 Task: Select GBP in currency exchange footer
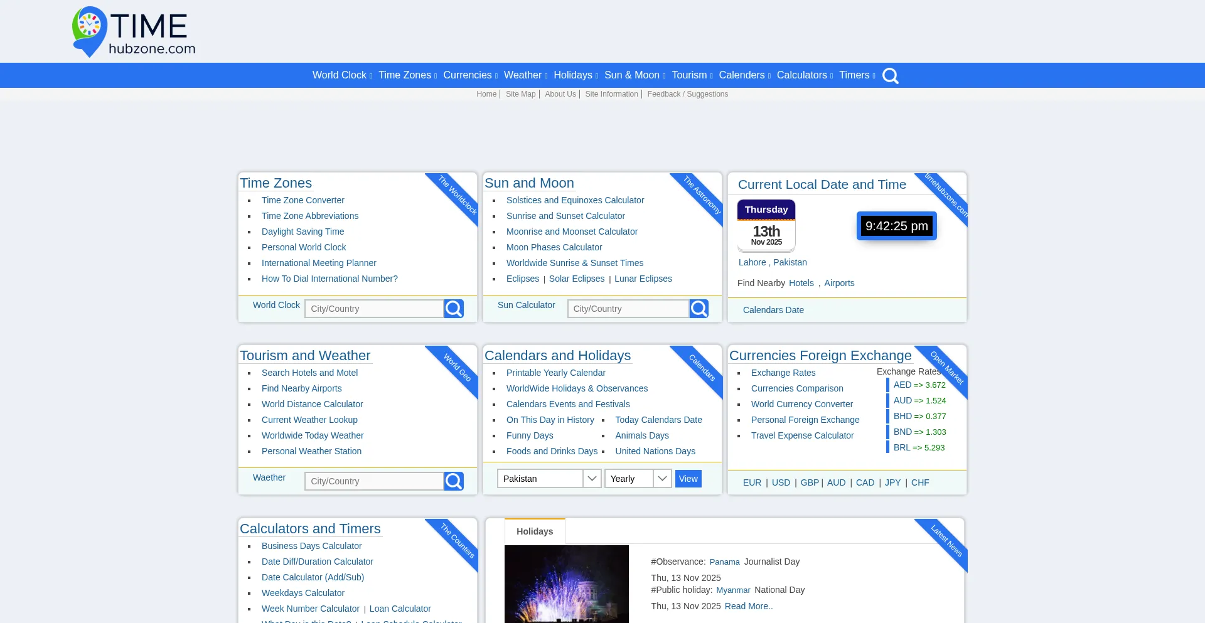810,482
